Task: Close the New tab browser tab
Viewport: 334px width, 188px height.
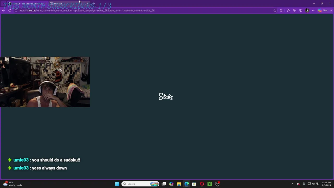Action: pos(87,4)
